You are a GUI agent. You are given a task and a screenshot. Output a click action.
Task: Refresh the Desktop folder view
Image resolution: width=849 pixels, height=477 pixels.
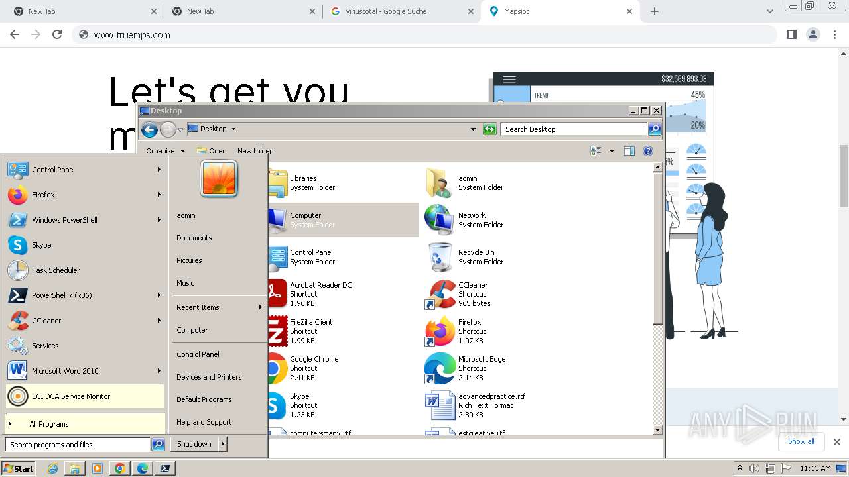490,129
